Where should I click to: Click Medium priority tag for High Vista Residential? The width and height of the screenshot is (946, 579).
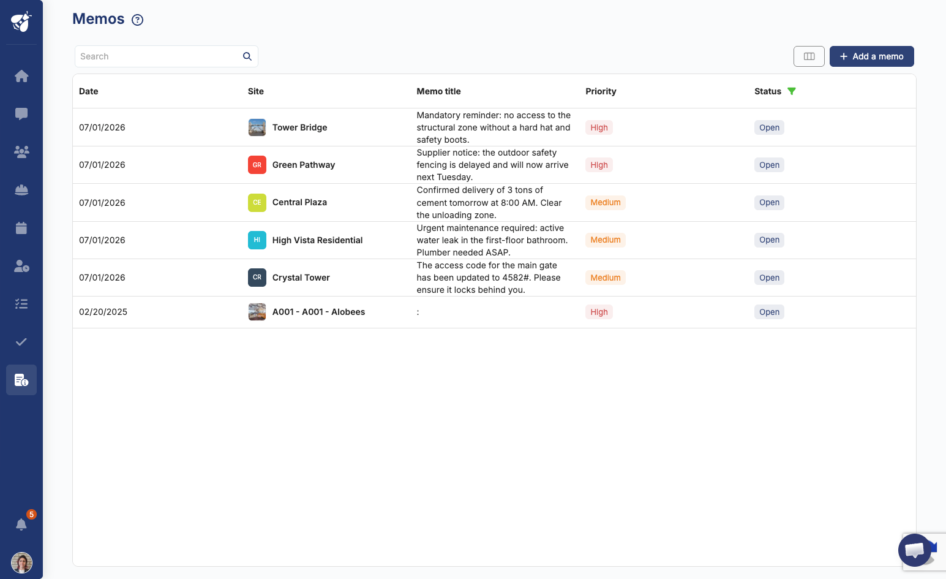tap(606, 240)
